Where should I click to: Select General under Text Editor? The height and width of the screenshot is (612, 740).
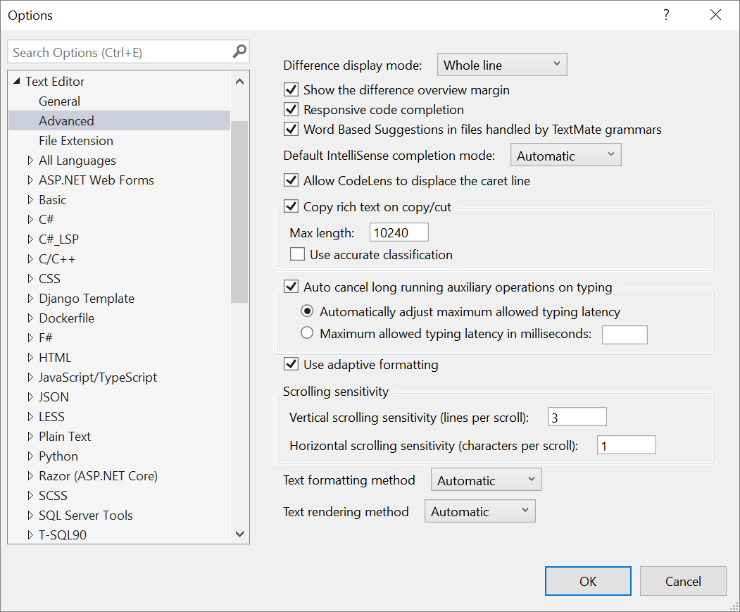(x=59, y=101)
